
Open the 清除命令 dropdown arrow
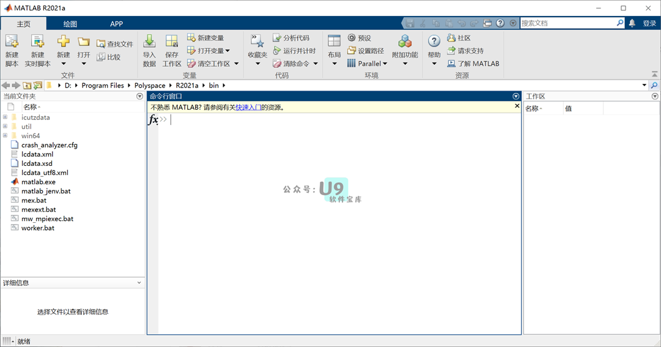pyautogui.click(x=316, y=63)
